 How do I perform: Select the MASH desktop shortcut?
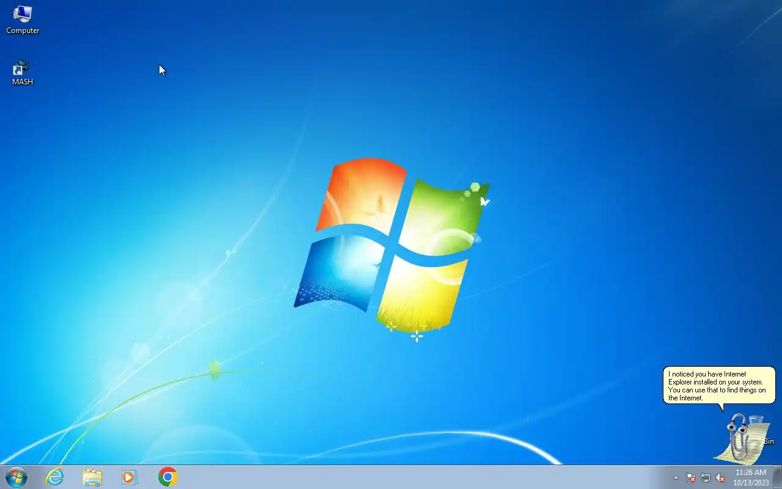(23, 73)
